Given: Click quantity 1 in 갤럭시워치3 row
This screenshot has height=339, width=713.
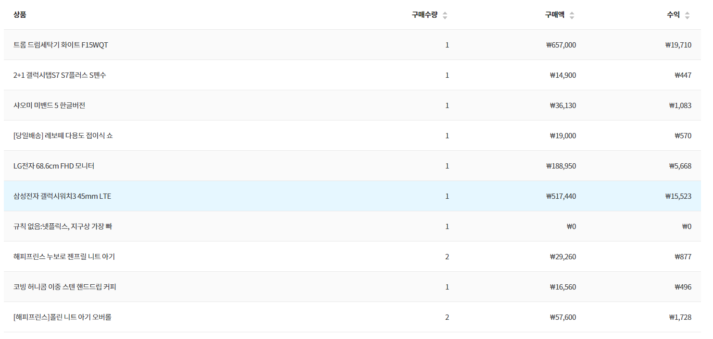Looking at the screenshot, I should tap(447, 196).
